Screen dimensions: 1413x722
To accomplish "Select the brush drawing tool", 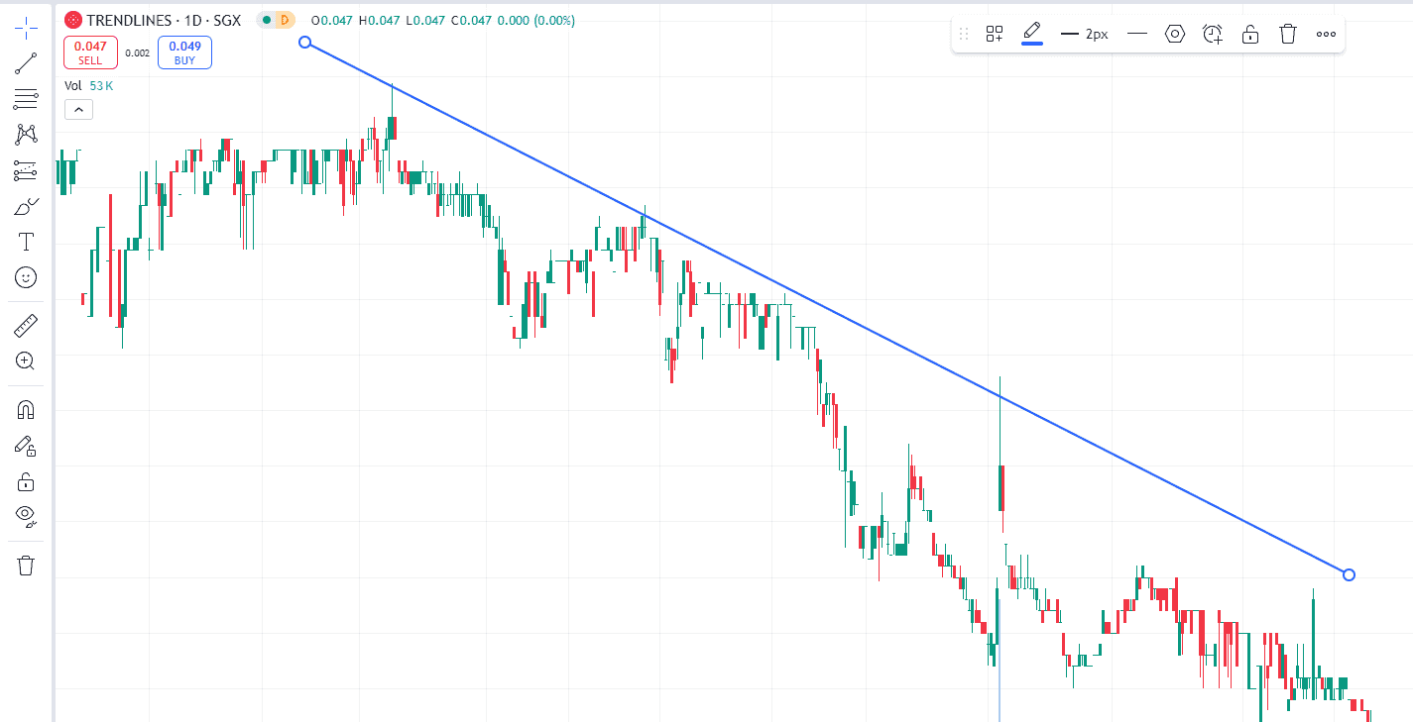I will pos(26,206).
